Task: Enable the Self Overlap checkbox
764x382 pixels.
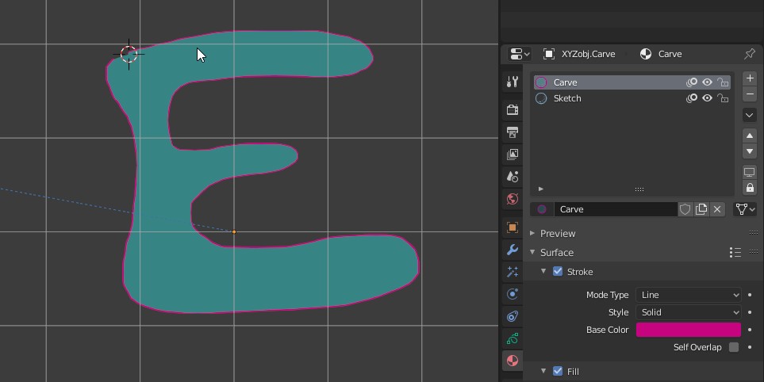Action: (x=734, y=347)
